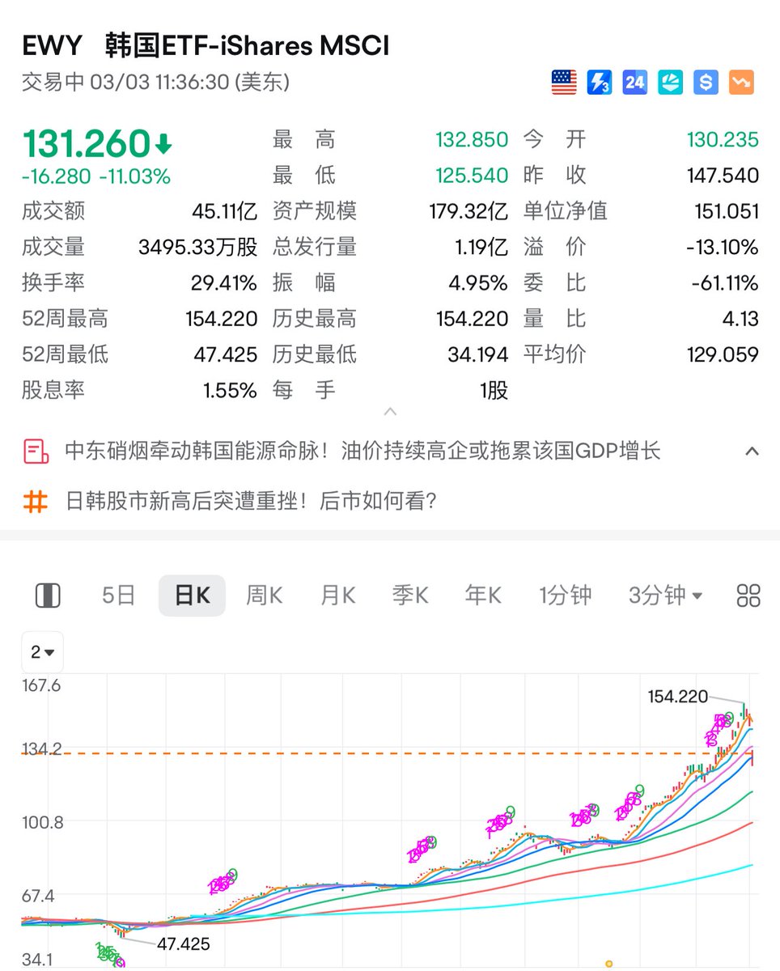Collapse the news list chevron

pos(752,451)
